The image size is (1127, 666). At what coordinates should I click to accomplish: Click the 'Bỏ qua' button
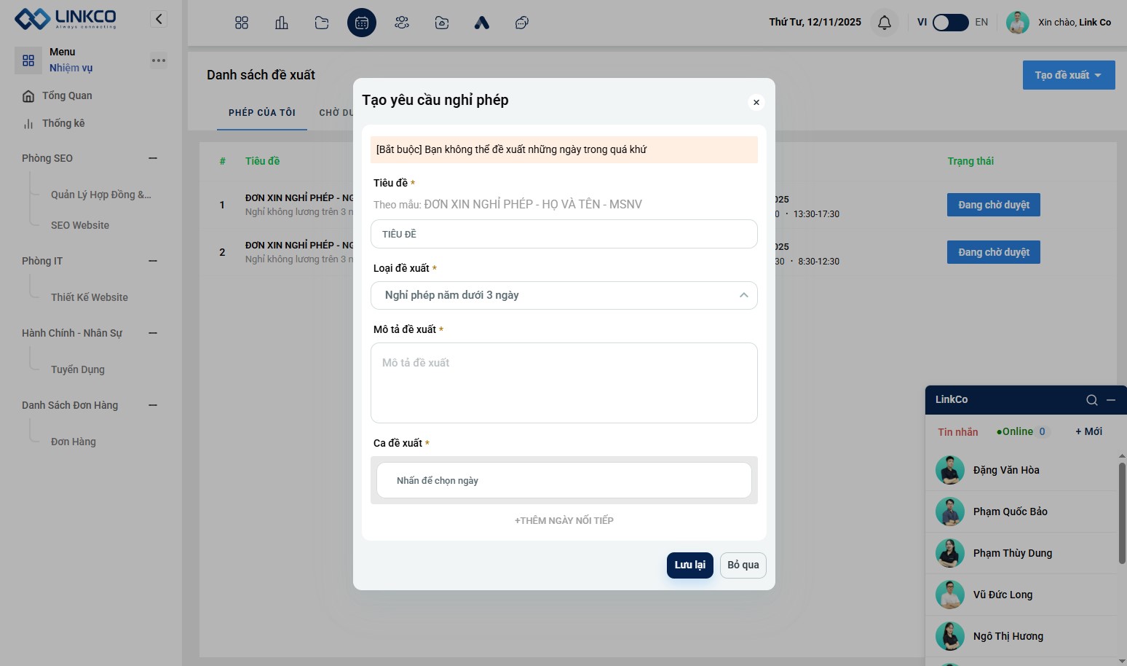tap(743, 565)
